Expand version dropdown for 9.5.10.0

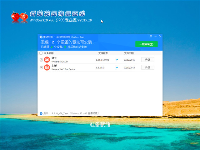tap(117, 67)
